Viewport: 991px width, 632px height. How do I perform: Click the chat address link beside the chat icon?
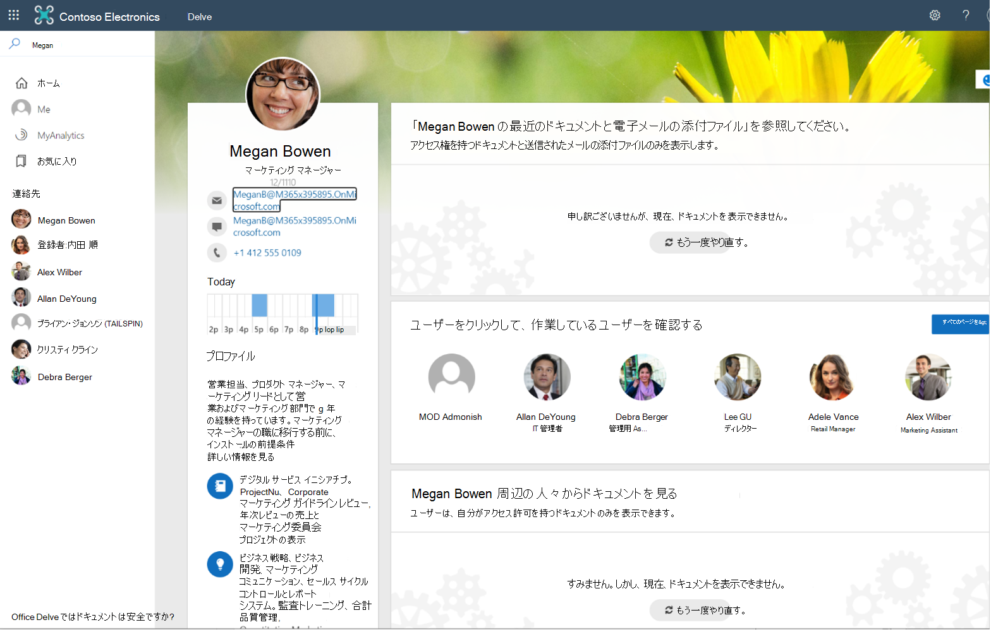[295, 226]
